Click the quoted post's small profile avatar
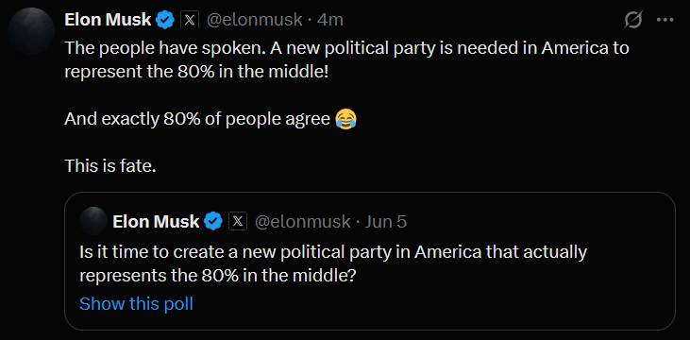The image size is (690, 340). (x=93, y=221)
